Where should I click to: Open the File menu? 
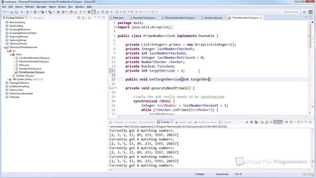pos(4,6)
